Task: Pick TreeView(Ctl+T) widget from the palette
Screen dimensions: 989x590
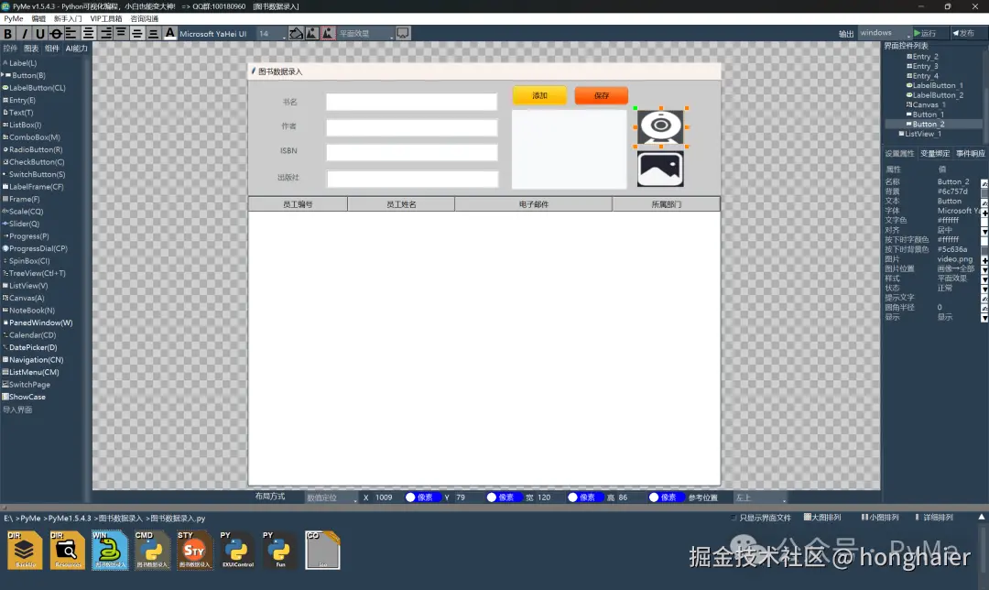Action: 36,273
